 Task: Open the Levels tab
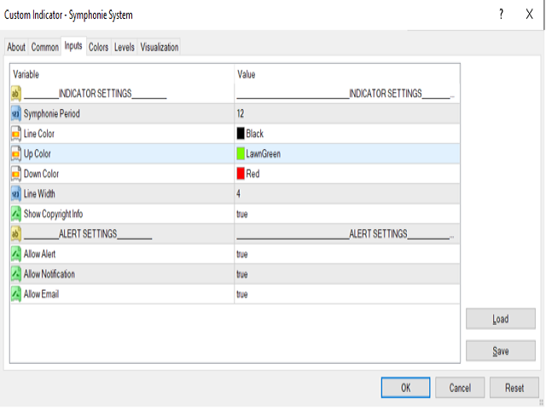125,48
